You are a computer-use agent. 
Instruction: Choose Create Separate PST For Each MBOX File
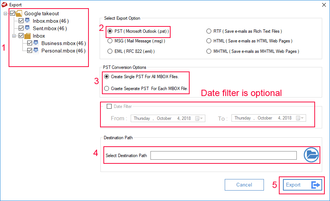click(107, 89)
